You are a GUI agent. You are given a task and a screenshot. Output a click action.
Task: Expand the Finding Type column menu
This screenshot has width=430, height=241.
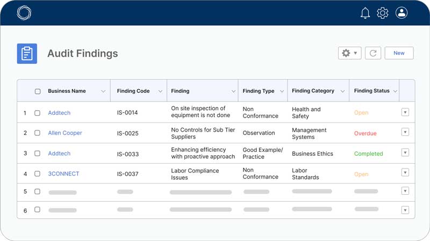click(x=281, y=91)
